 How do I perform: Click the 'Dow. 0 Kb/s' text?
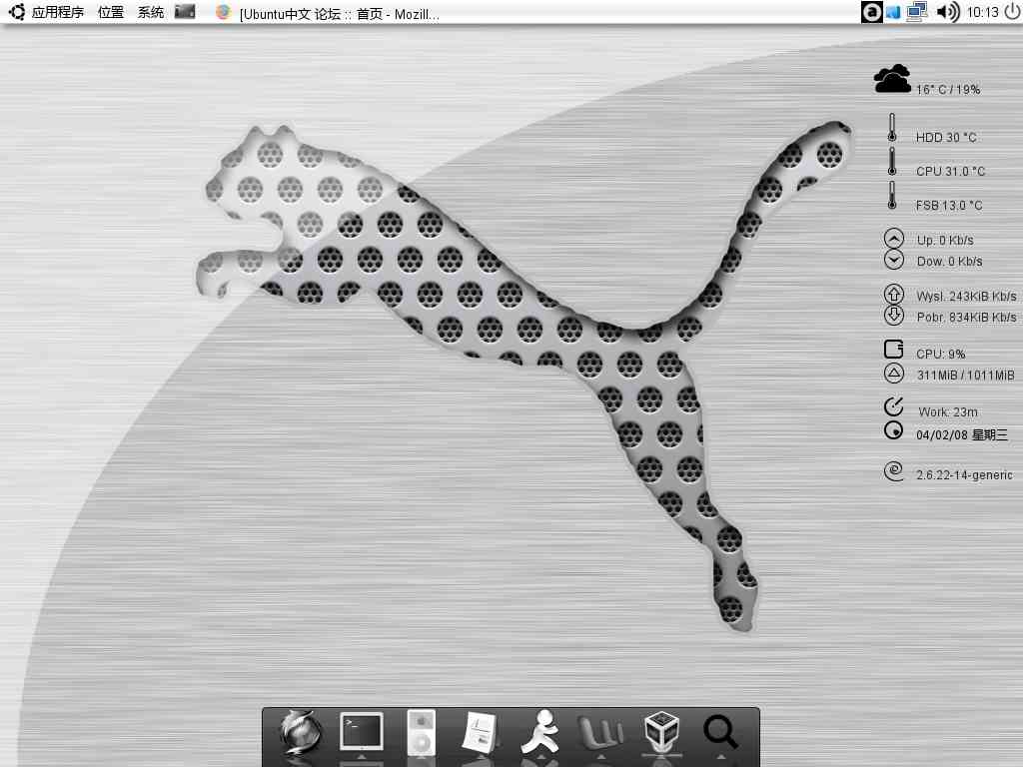pos(949,261)
